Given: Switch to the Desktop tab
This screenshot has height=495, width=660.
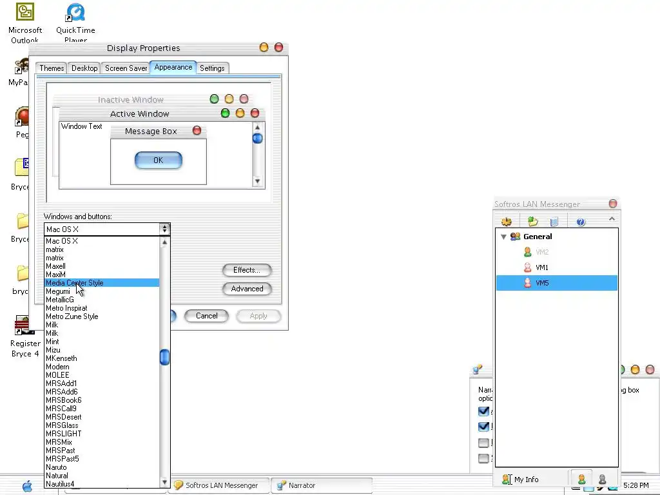Looking at the screenshot, I should (84, 68).
